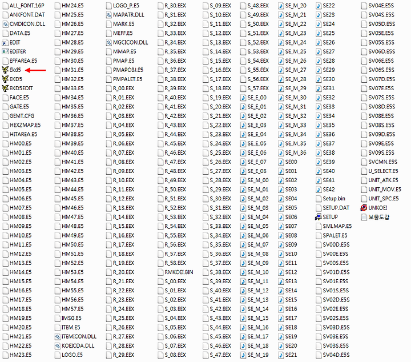Click the LOGO.E5 file name
411x362 pixels.
coord(72,355)
